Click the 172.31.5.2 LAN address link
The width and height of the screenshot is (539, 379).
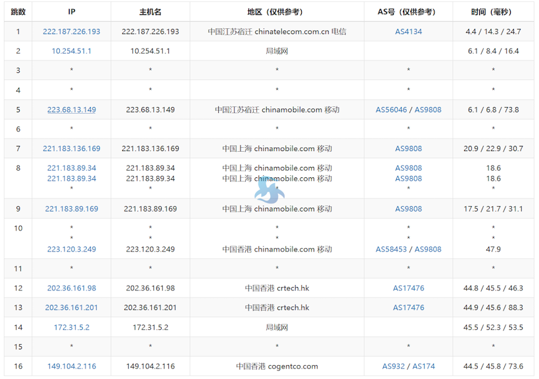point(72,326)
